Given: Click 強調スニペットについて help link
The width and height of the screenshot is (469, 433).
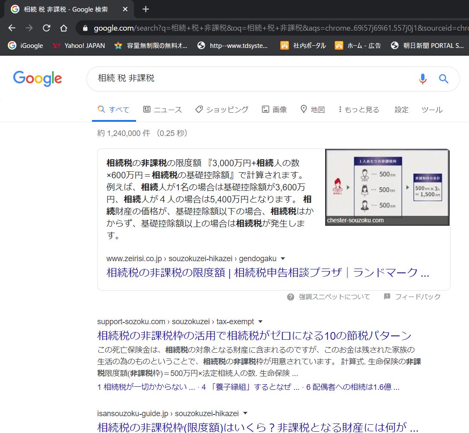Looking at the screenshot, I should click(334, 297).
